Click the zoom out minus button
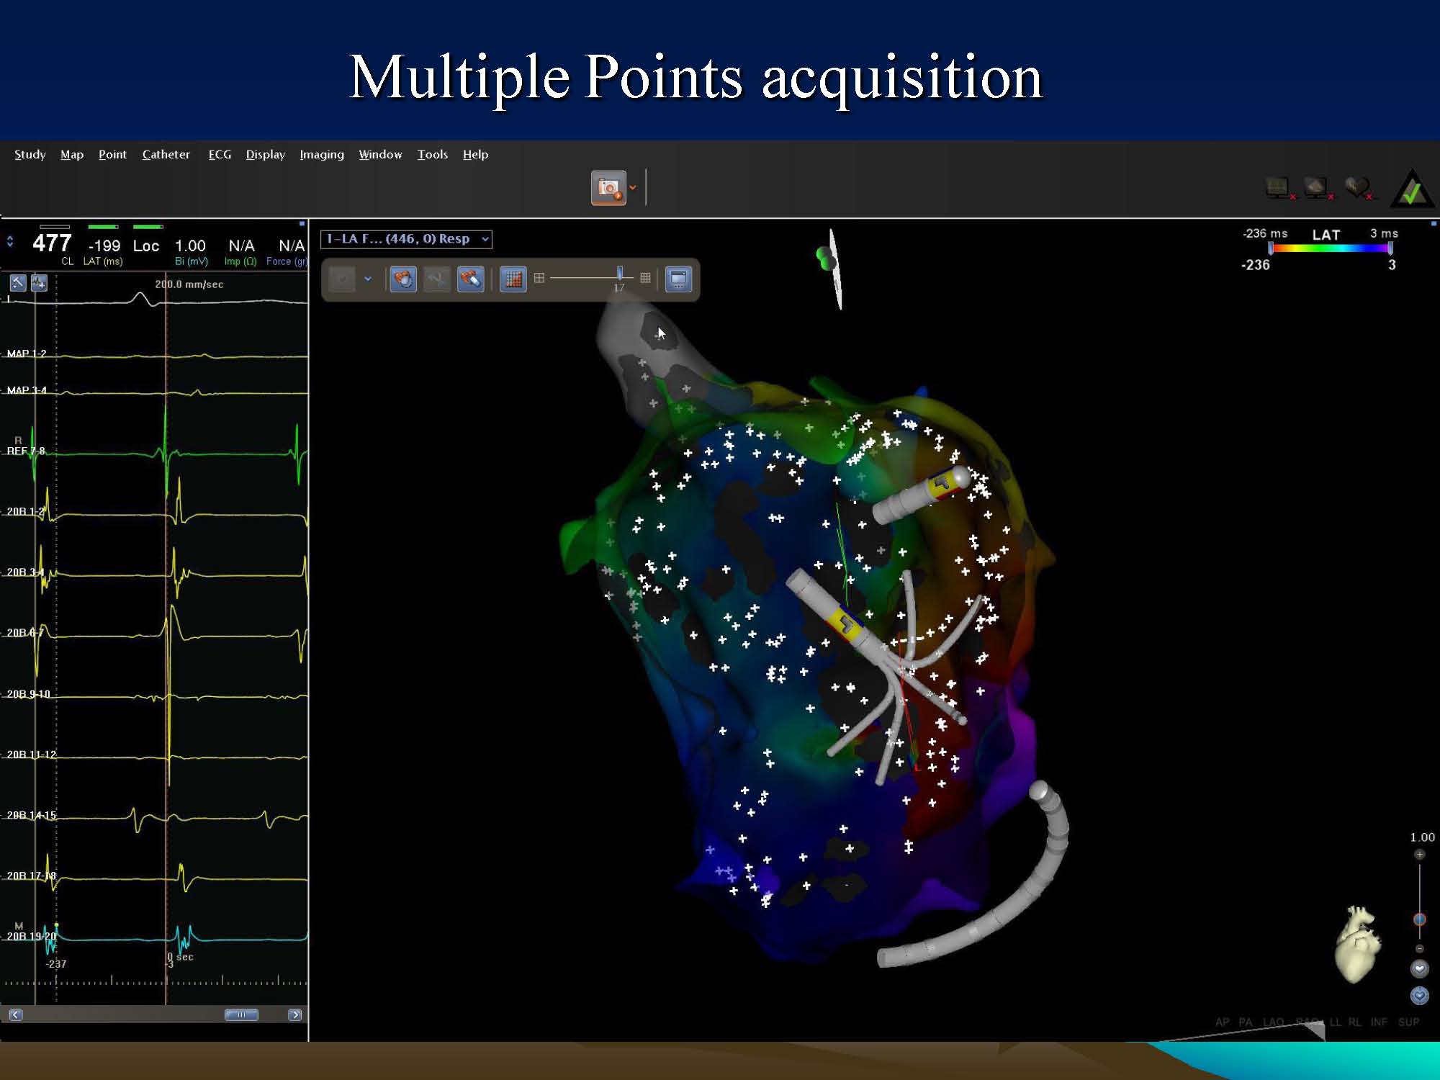Viewport: 1440px width, 1080px height. tap(1419, 948)
